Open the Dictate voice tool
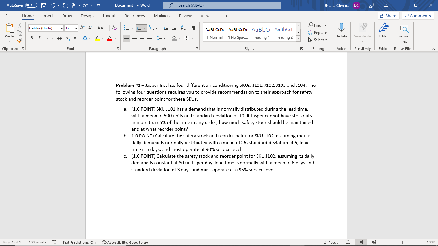Screen dimensions: 438x246 point(341,31)
